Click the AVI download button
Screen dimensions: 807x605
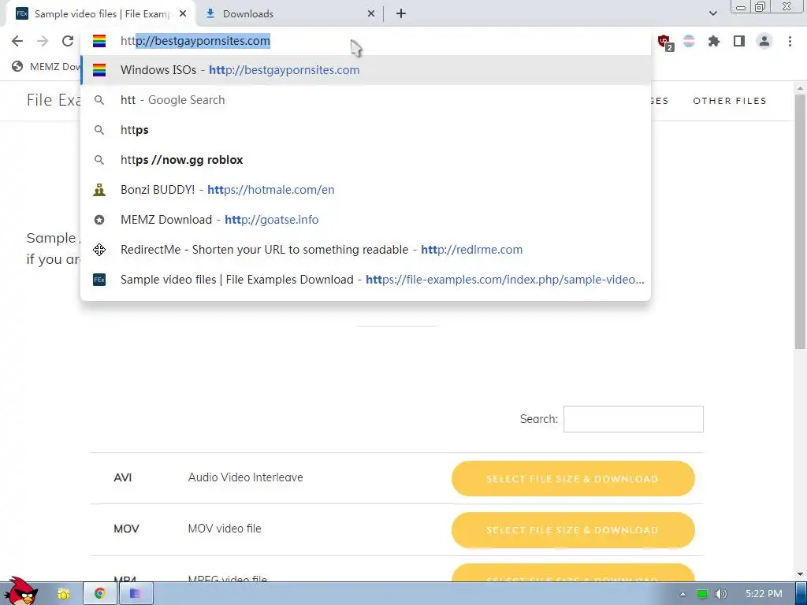pyautogui.click(x=573, y=478)
